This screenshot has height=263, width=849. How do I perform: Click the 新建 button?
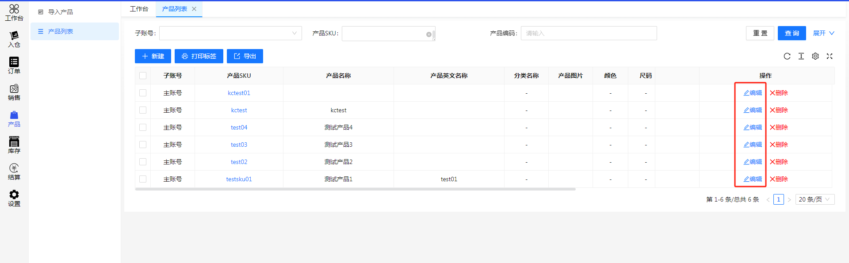point(153,56)
